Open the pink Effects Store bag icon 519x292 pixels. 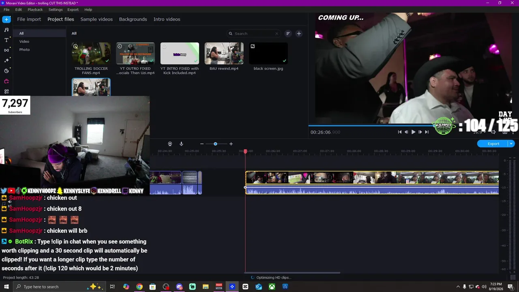tap(6, 81)
